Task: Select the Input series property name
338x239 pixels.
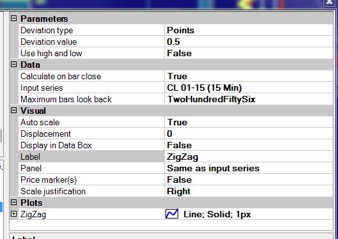Action: point(42,88)
